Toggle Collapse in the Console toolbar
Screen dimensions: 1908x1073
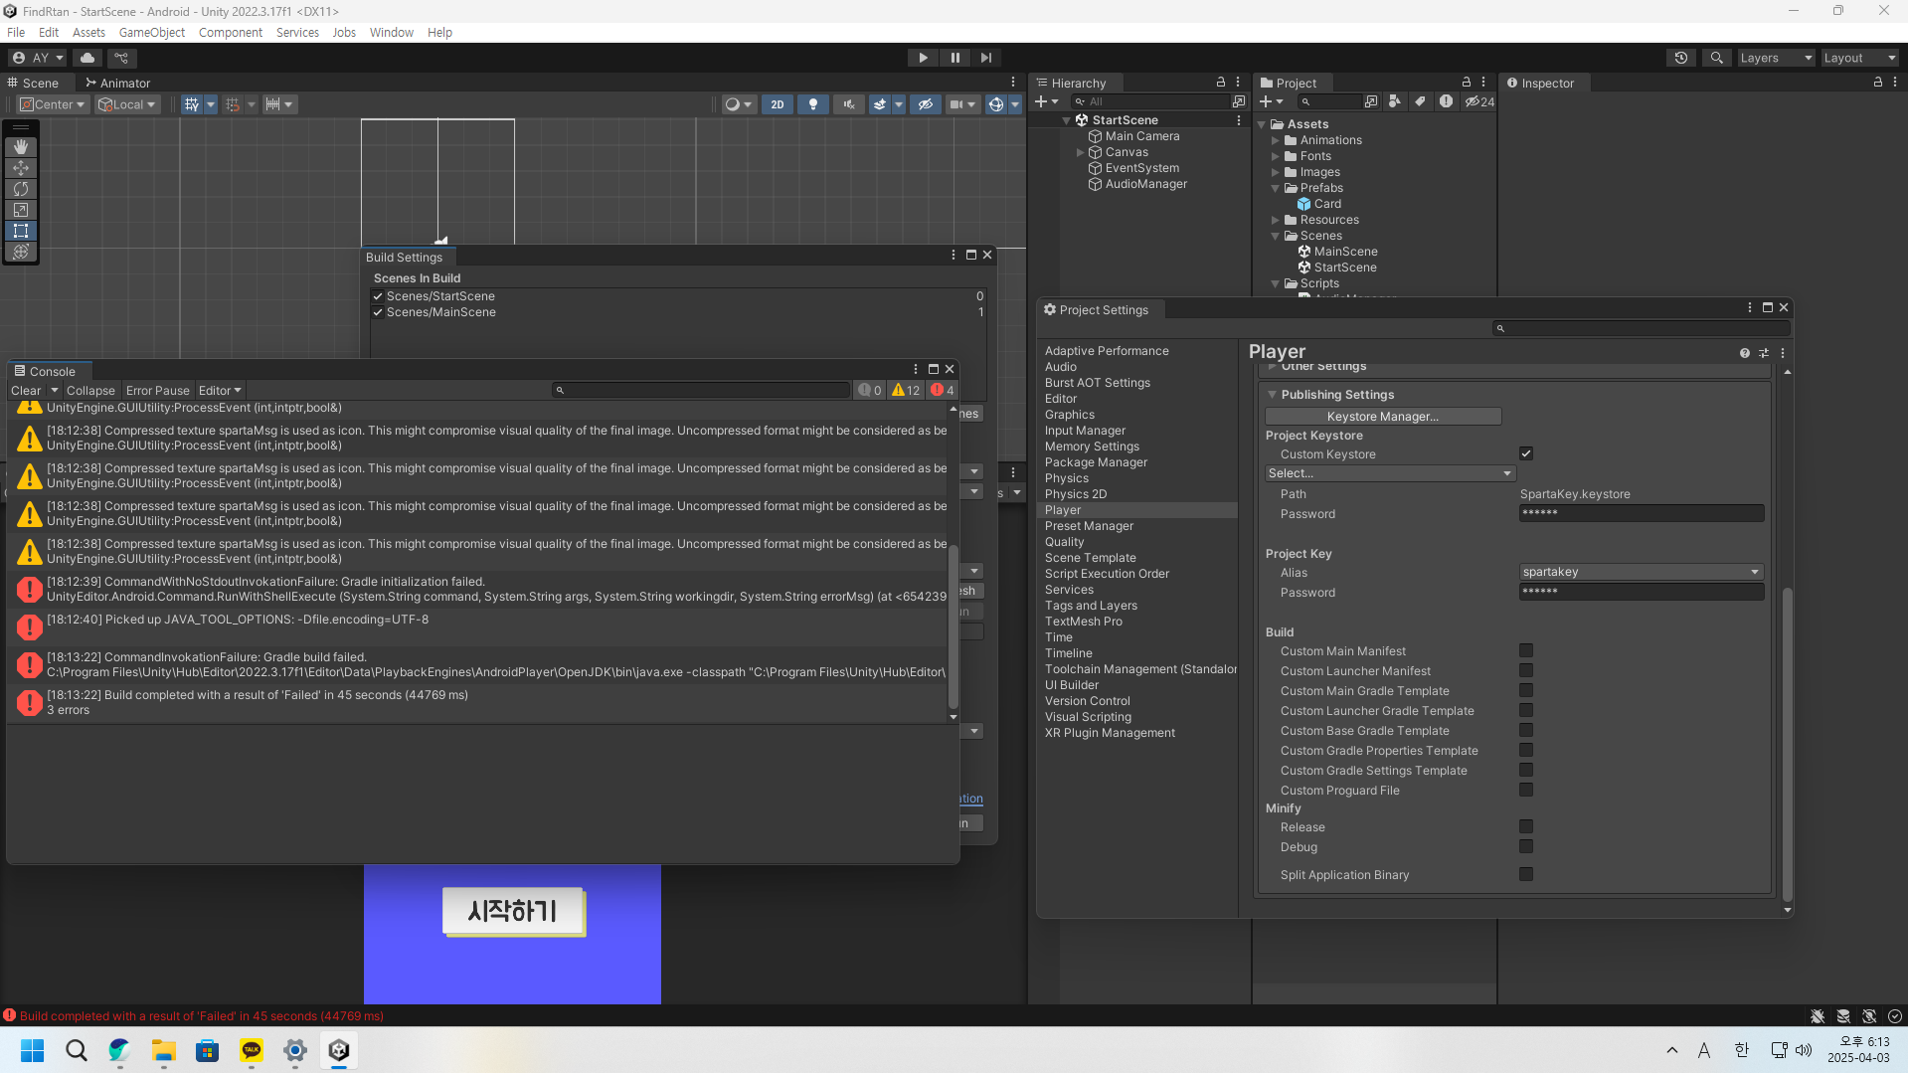[90, 391]
